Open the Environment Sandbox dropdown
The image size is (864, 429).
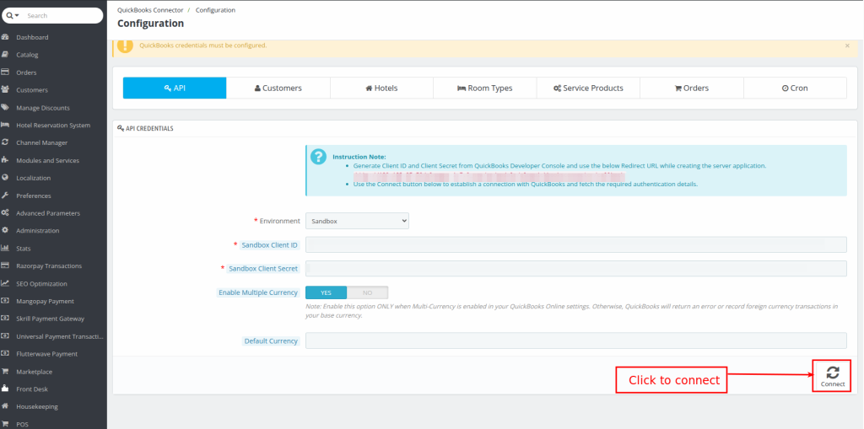(357, 221)
